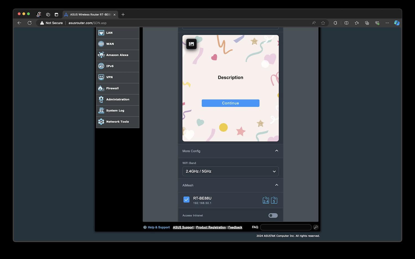Uncheck the RT-BE88U AiMesh checkbox
This screenshot has height=259, width=415.
(186, 199)
